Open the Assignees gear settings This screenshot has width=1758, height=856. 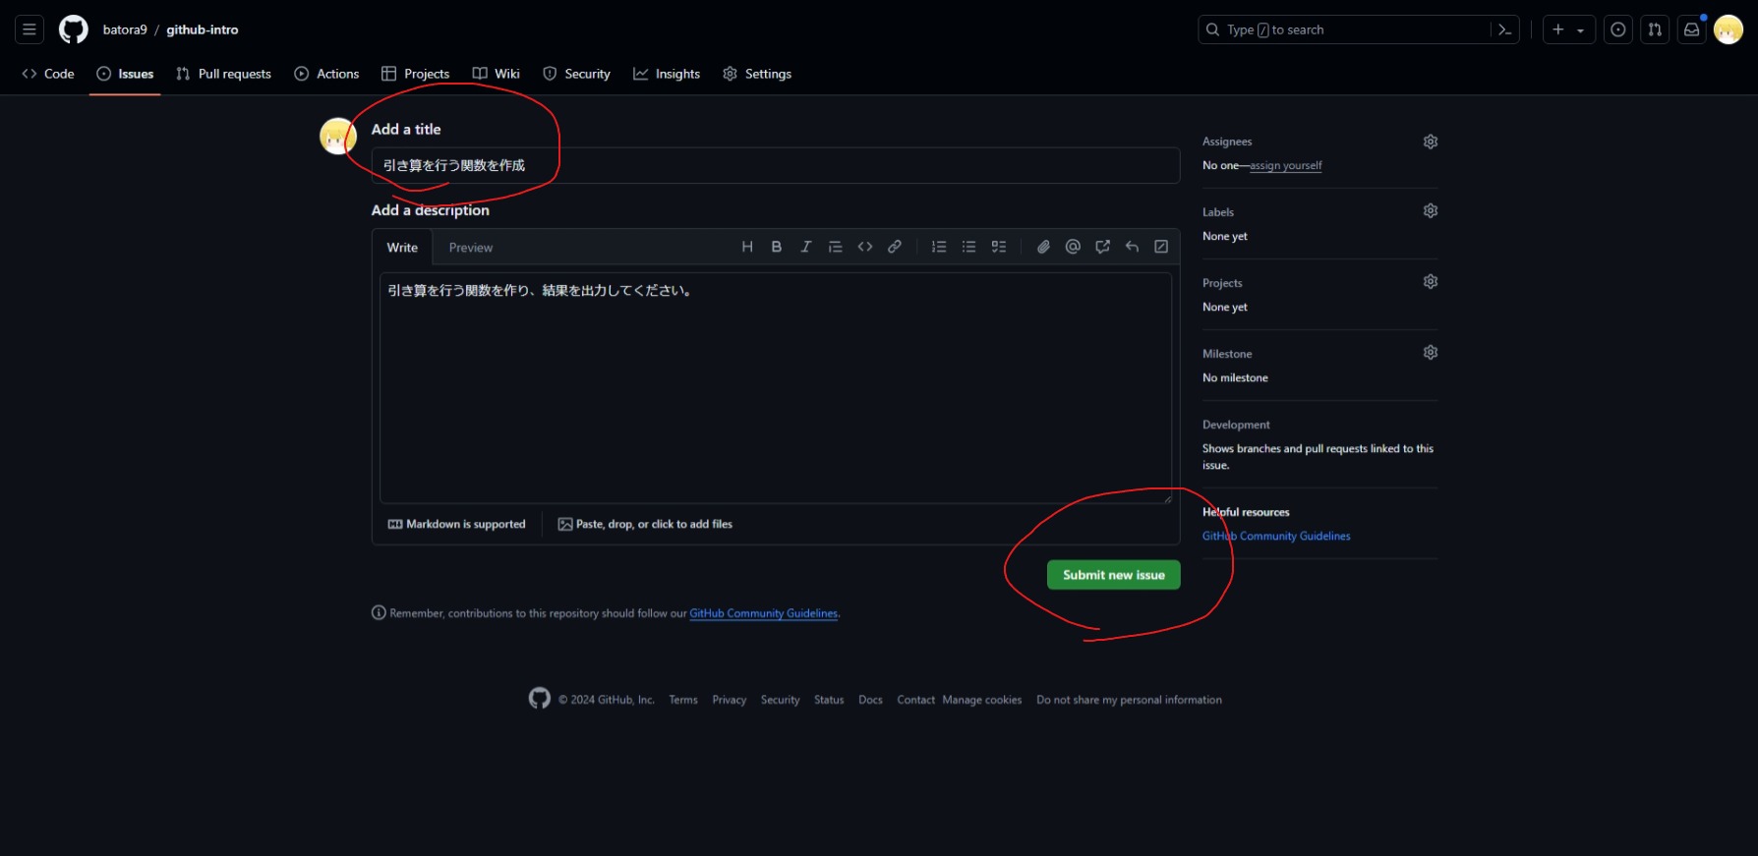tap(1431, 142)
